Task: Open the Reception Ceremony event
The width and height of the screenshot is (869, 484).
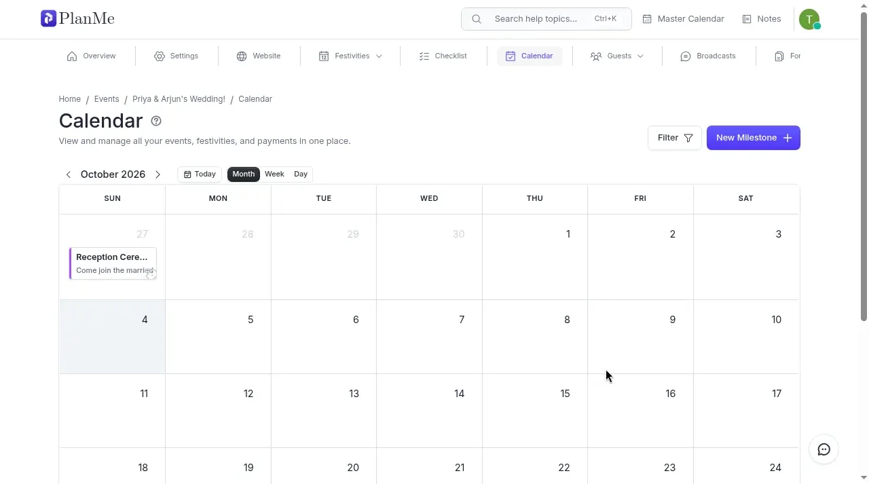Action: pyautogui.click(x=113, y=263)
